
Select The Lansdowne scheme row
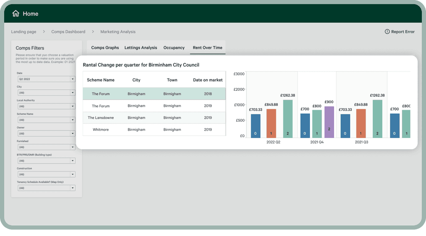(154, 118)
